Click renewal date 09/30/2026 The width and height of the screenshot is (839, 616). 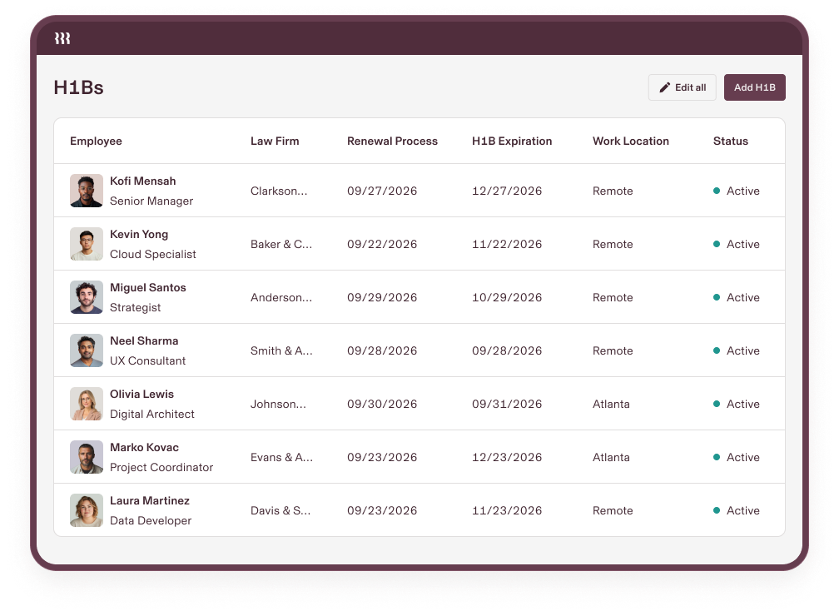click(382, 404)
